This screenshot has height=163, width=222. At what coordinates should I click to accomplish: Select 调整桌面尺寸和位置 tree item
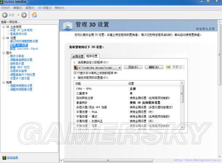click(23, 74)
